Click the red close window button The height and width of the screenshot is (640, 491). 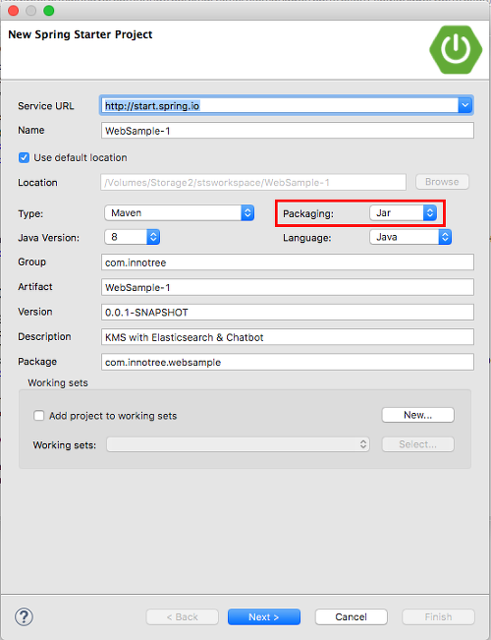pos(14,11)
